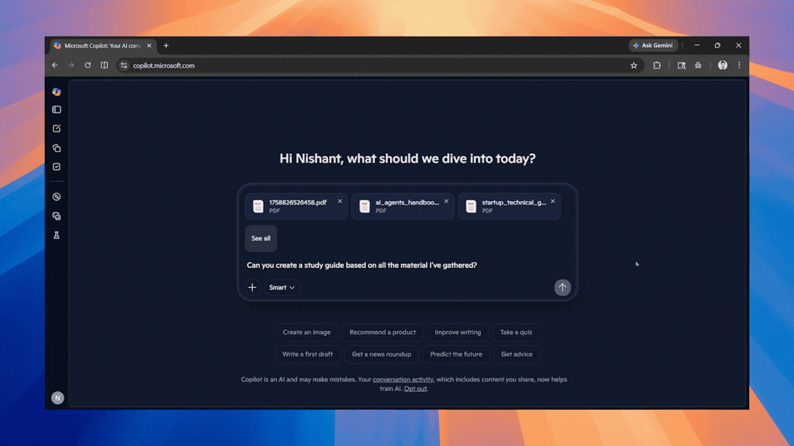The width and height of the screenshot is (794, 446).
Task: Remove startup_technical_g PDF attachment
Action: (x=553, y=201)
